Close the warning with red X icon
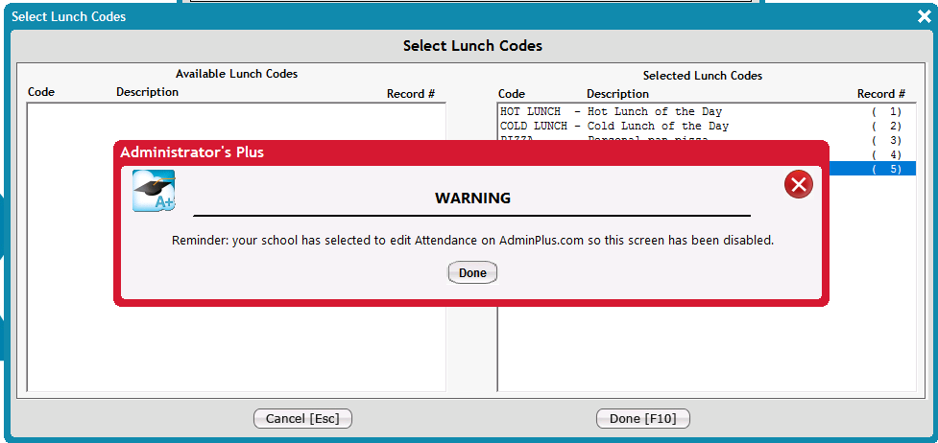The width and height of the screenshot is (938, 443). 799,184
